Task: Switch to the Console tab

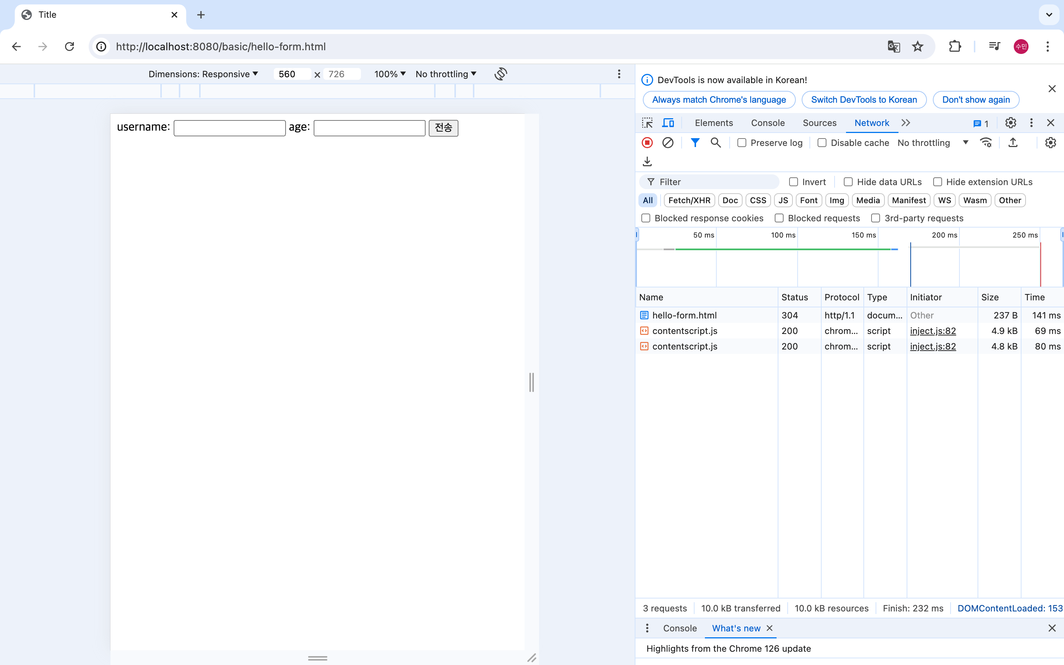Action: (x=767, y=123)
